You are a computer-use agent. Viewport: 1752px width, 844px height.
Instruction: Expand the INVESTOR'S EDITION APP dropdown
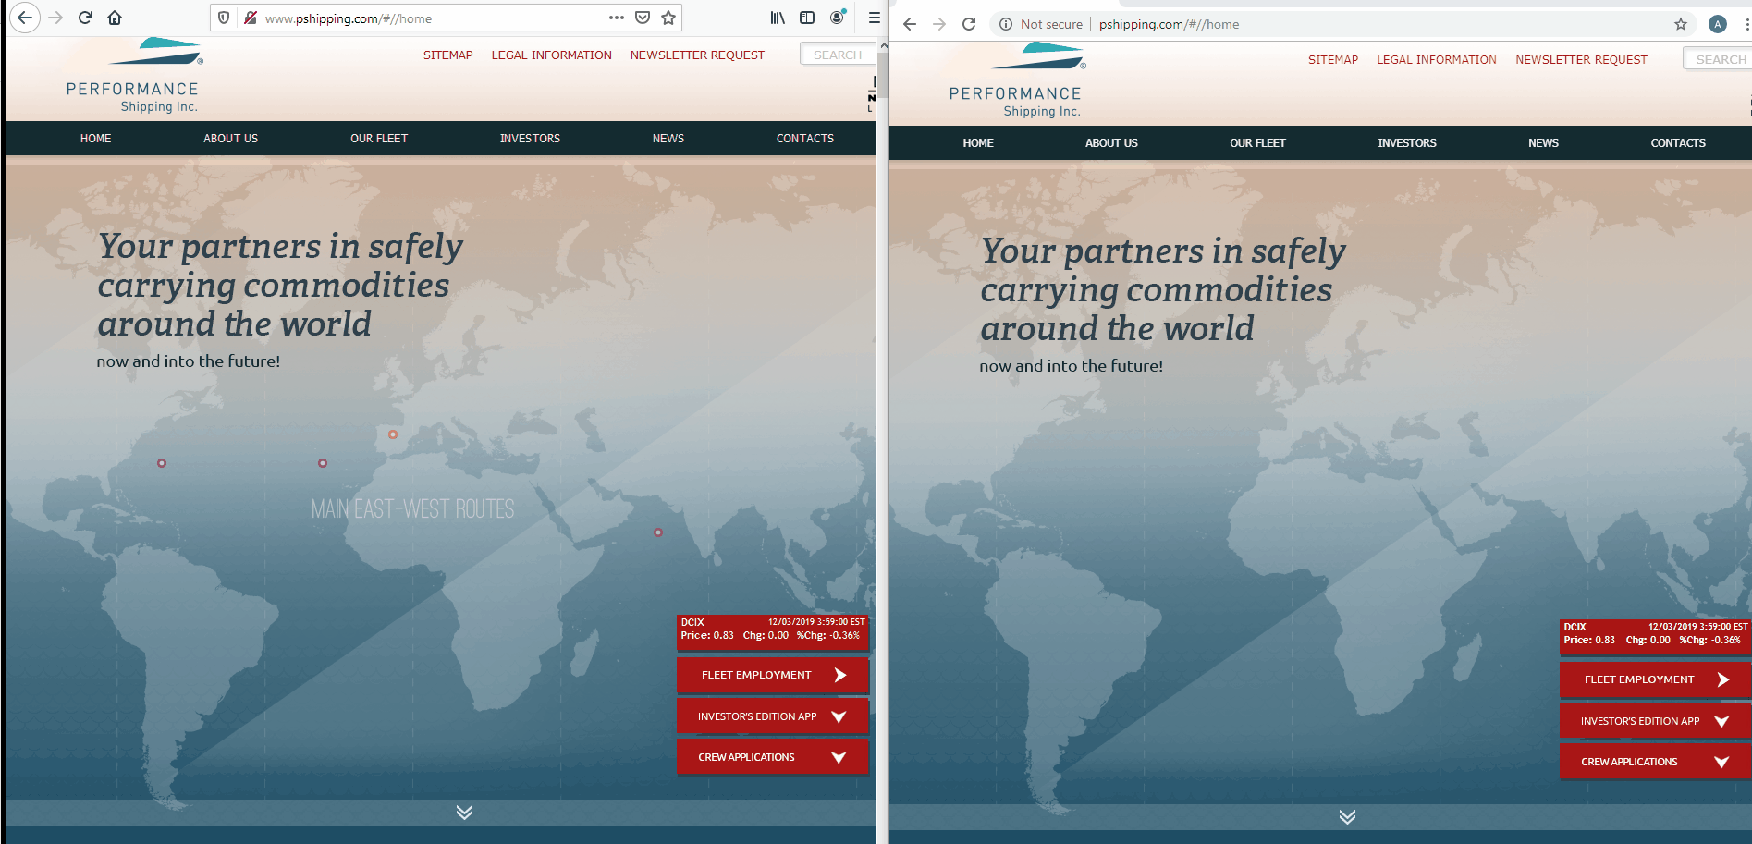pyautogui.click(x=772, y=716)
